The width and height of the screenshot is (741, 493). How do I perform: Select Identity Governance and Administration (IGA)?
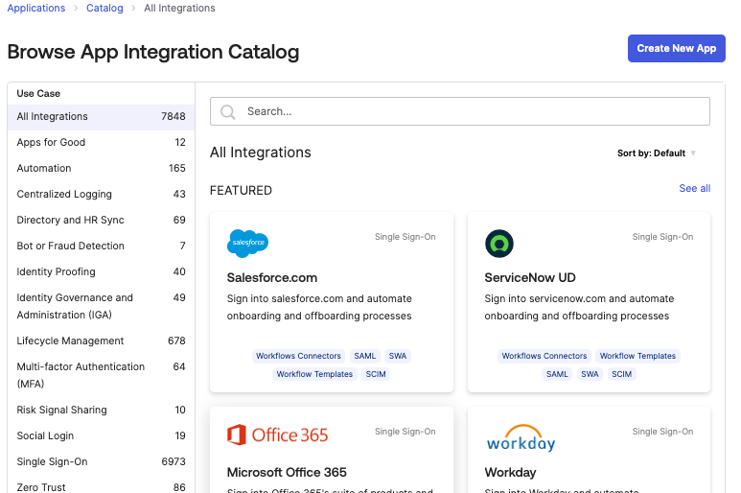[x=101, y=306]
